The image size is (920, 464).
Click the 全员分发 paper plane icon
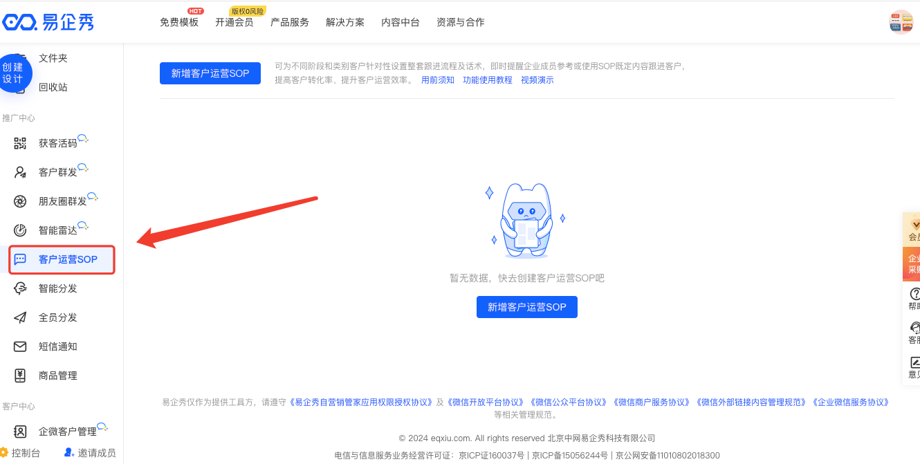pyautogui.click(x=20, y=317)
